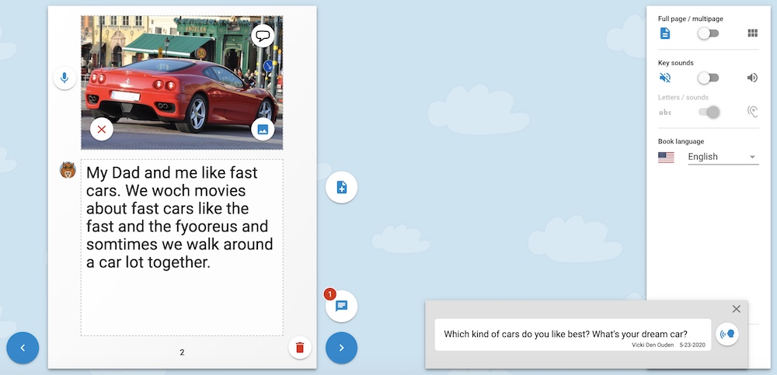Add a new page with the page-plus button
Image resolution: width=777 pixels, height=375 pixels.
point(341,187)
